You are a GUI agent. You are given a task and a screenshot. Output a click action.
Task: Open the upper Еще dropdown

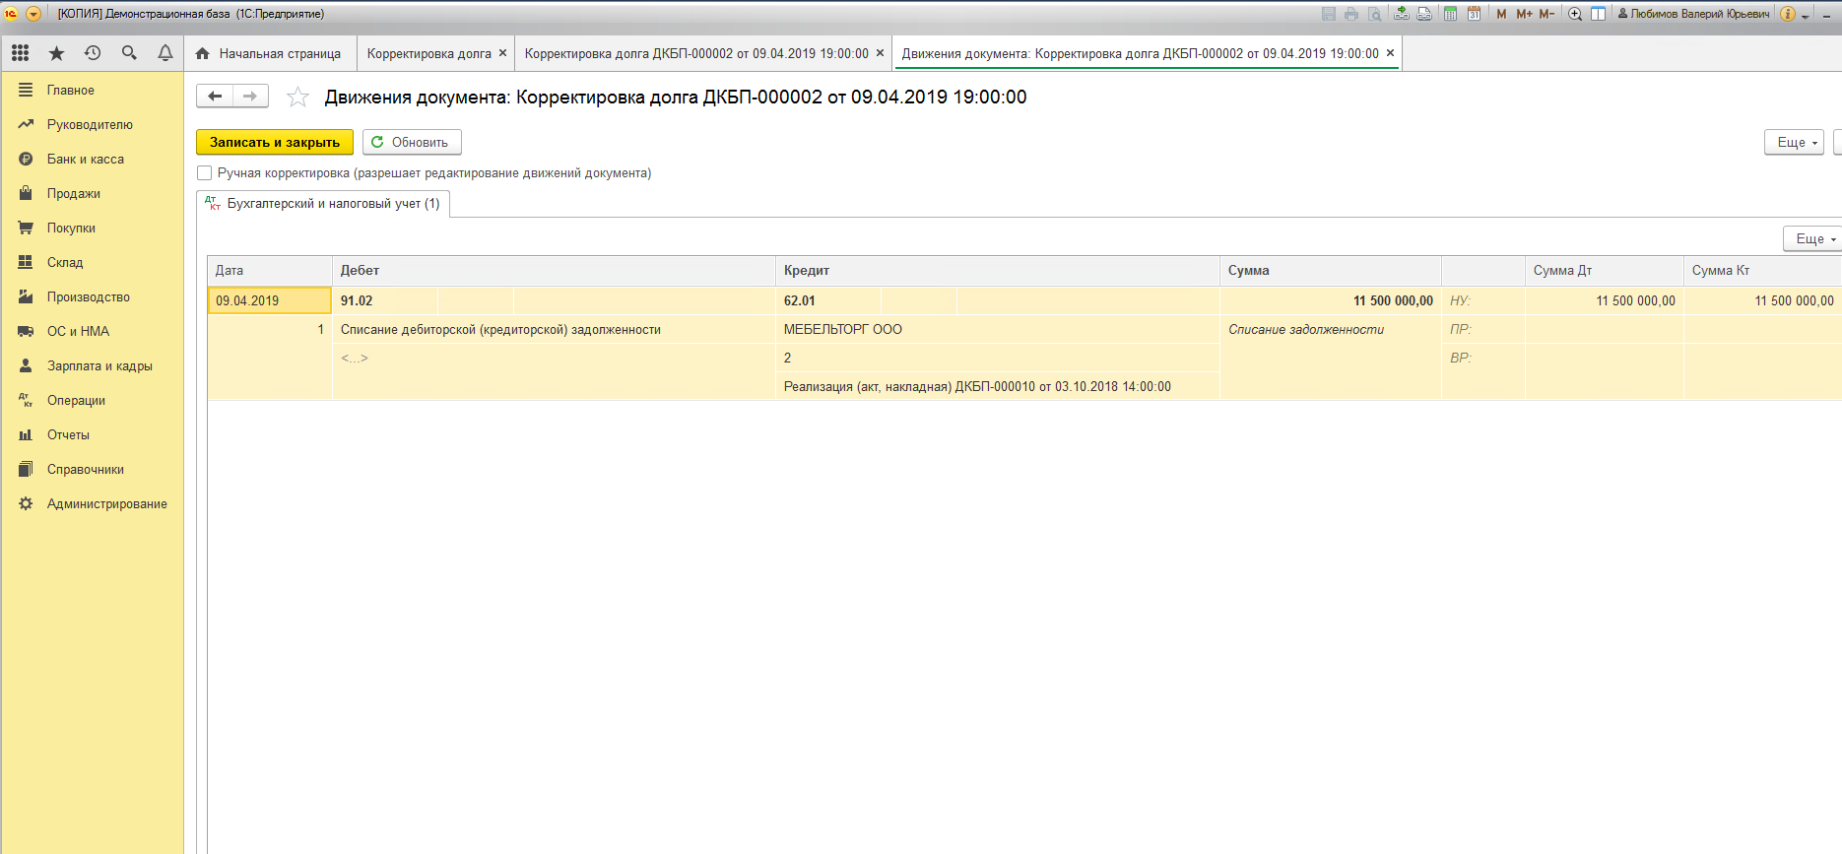coord(1794,142)
